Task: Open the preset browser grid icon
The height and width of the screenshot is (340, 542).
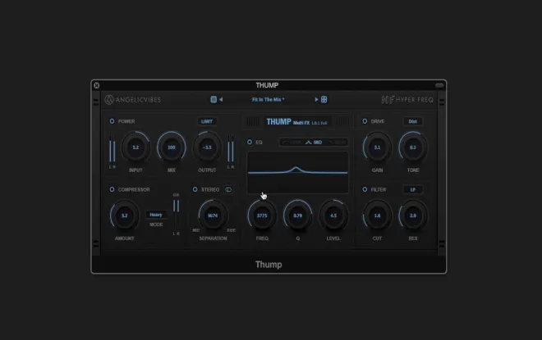Action: (x=324, y=99)
